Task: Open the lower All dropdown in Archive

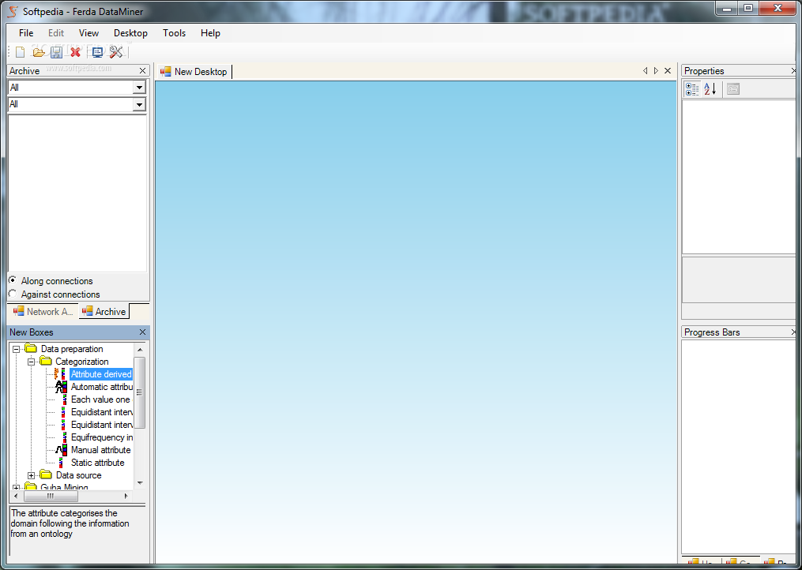Action: tap(139, 104)
